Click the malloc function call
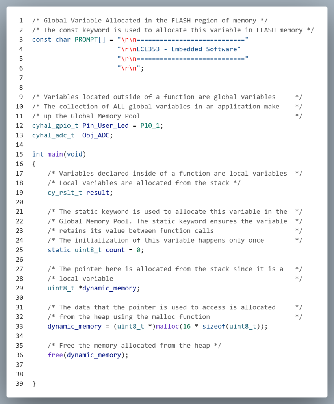 pos(167,326)
